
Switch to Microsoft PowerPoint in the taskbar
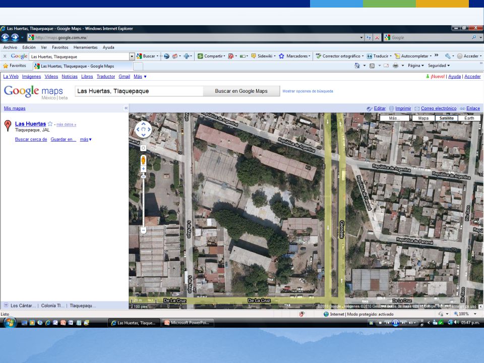[187, 323]
